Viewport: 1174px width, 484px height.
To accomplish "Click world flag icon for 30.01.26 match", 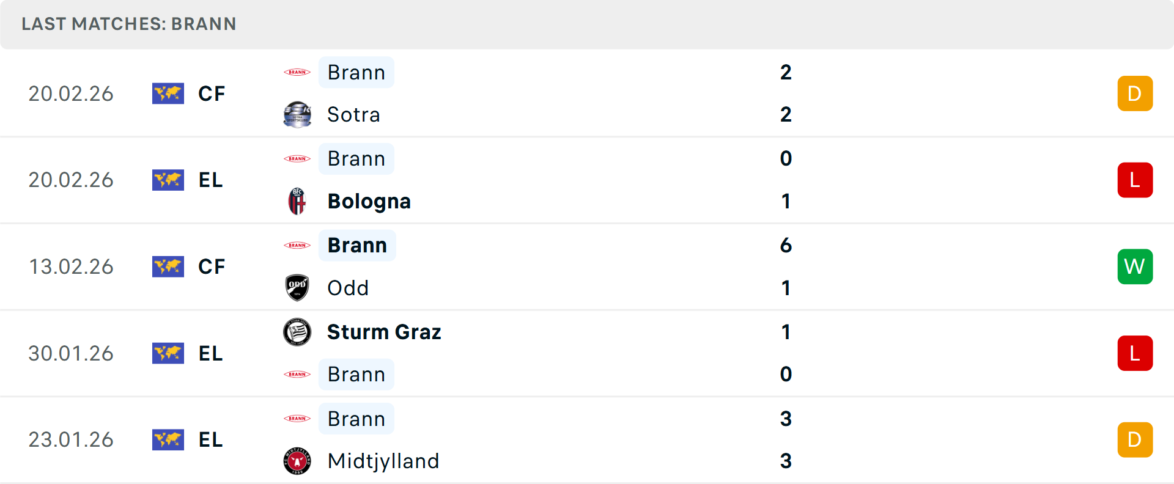I will 168,353.
